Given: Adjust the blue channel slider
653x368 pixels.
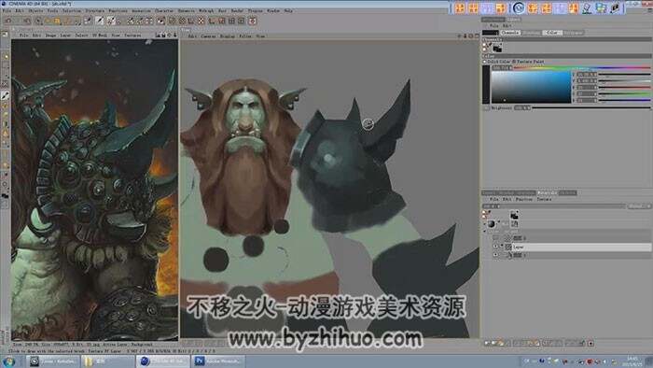Looking at the screenshot, I should pyautogui.click(x=624, y=100).
